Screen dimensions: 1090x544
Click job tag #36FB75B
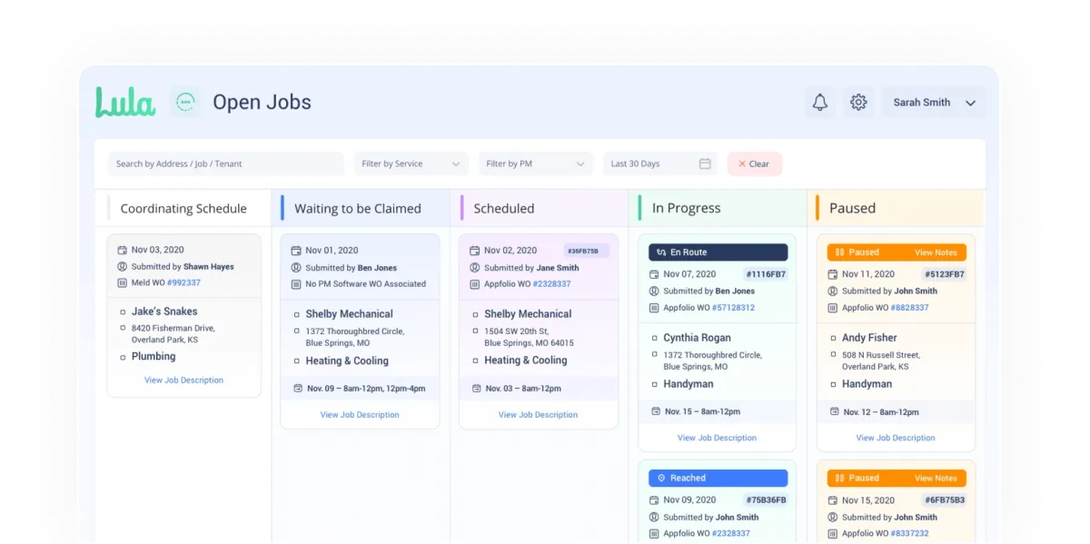coord(586,251)
